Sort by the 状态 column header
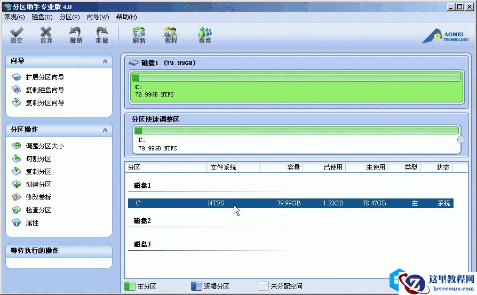This screenshot has width=477, height=295. pos(436,168)
